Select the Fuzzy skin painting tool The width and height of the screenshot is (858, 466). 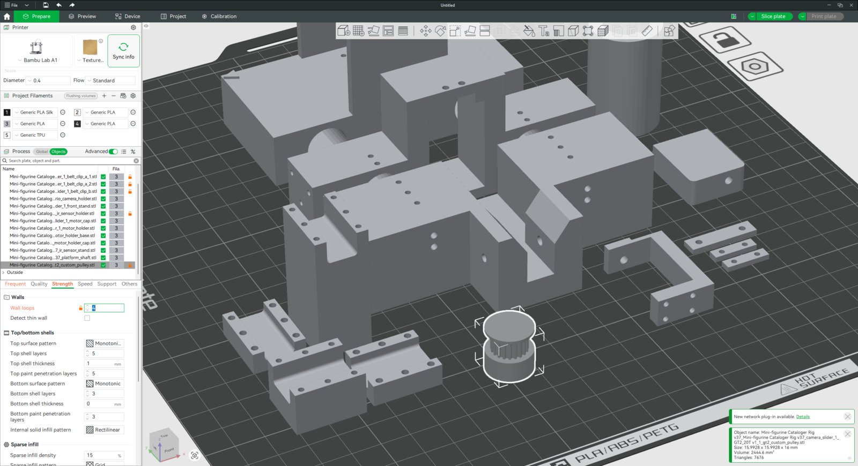(603, 31)
